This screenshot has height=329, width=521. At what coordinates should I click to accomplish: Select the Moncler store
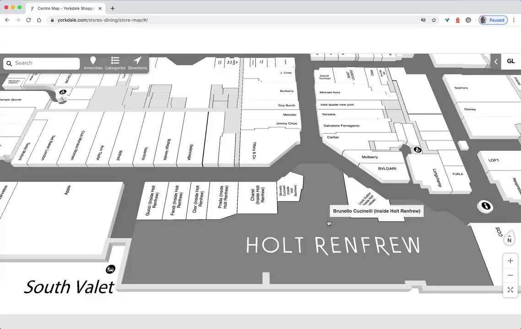290,115
